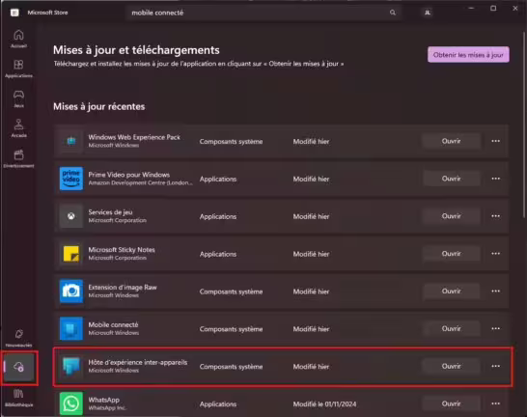The height and width of the screenshot is (417, 527).
Task: Click Ouvrir for Extension d'image Raw
Action: click(x=452, y=291)
